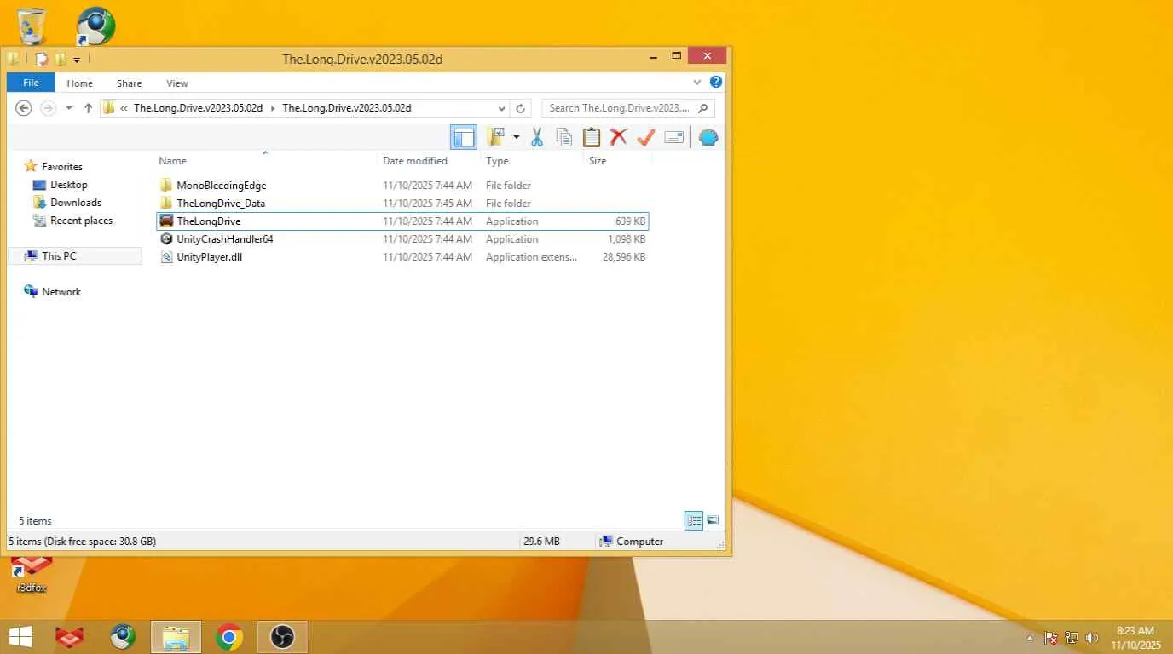Show hidden system tray icons
The height and width of the screenshot is (654, 1173).
[x=1031, y=637]
